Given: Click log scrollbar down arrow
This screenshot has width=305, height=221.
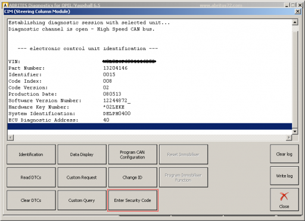Looking at the screenshot, I should click(x=295, y=132).
